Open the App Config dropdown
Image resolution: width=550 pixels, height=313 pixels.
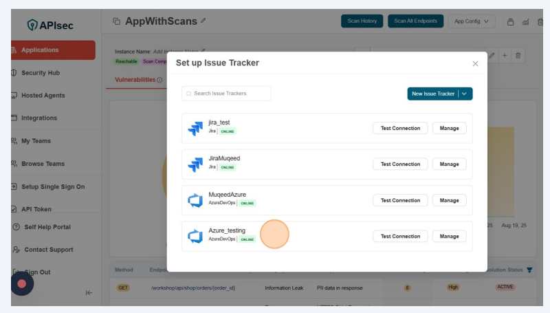pyautogui.click(x=472, y=21)
